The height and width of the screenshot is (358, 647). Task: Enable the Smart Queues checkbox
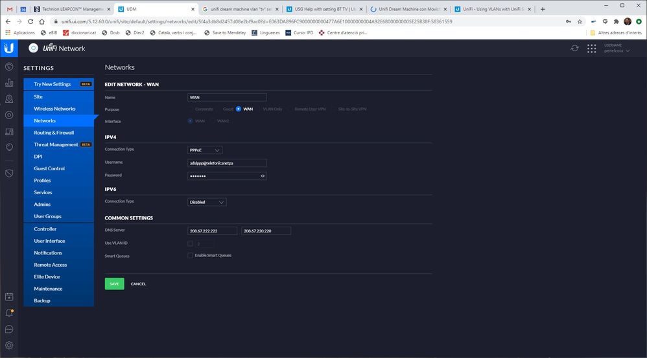(190, 256)
